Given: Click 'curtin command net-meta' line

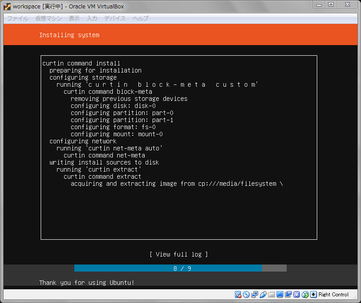Looking at the screenshot, I should pyautogui.click(x=104, y=155).
